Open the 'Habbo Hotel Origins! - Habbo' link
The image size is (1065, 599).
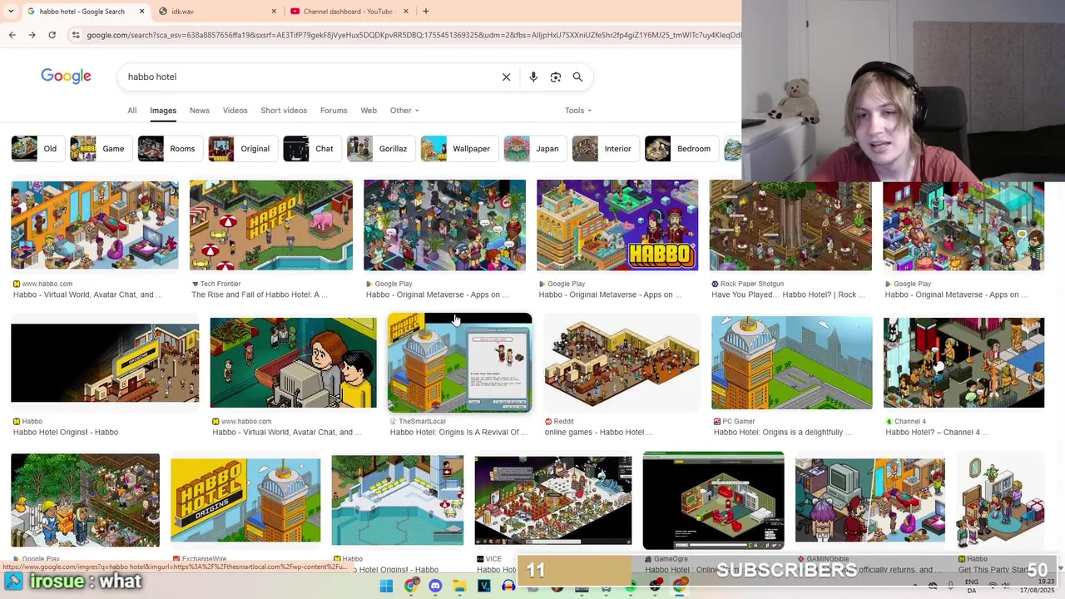66,432
